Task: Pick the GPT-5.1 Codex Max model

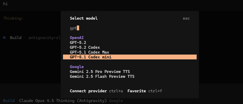Action: click(x=89, y=52)
